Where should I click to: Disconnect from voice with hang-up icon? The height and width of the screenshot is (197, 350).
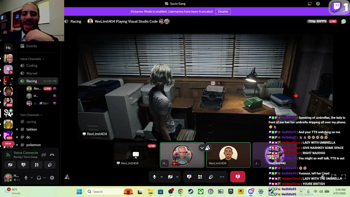(52, 155)
